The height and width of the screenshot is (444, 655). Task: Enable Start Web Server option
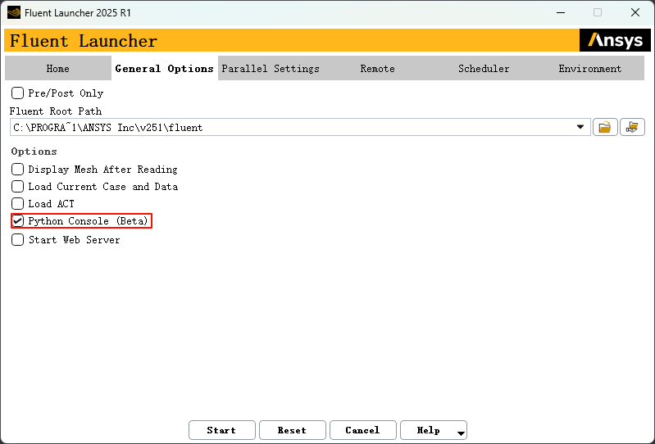click(17, 239)
